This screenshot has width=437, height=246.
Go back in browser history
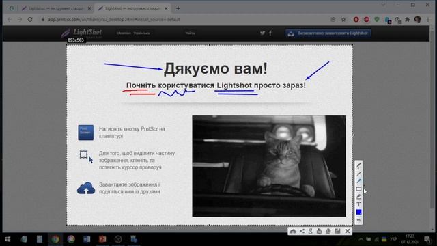pos(10,20)
